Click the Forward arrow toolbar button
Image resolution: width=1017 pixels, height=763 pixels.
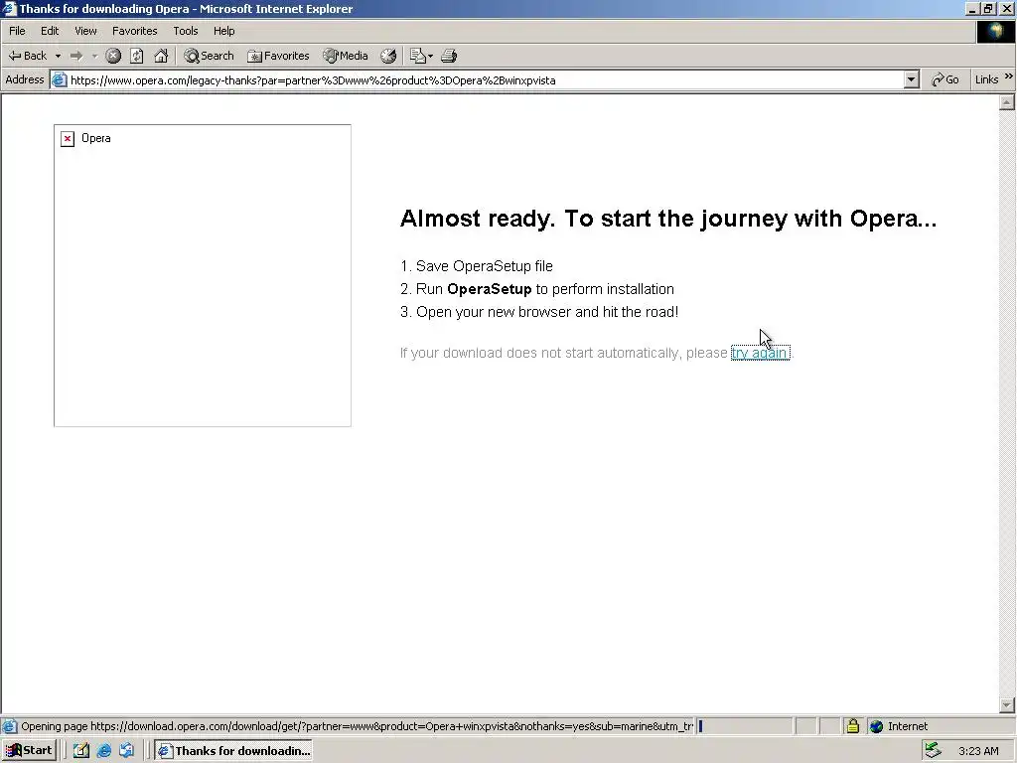75,56
